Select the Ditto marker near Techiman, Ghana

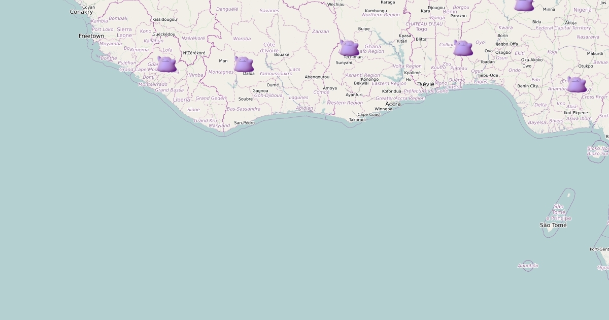[x=349, y=48]
